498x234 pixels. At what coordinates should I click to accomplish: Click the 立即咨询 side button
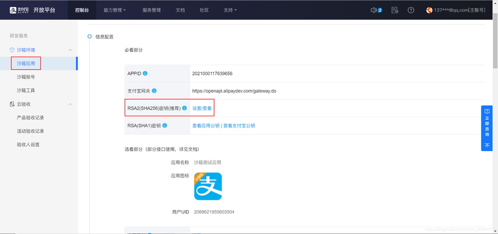click(487, 128)
